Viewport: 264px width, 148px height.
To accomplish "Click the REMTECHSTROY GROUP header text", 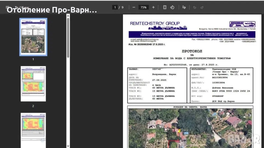I will tap(155, 23).
